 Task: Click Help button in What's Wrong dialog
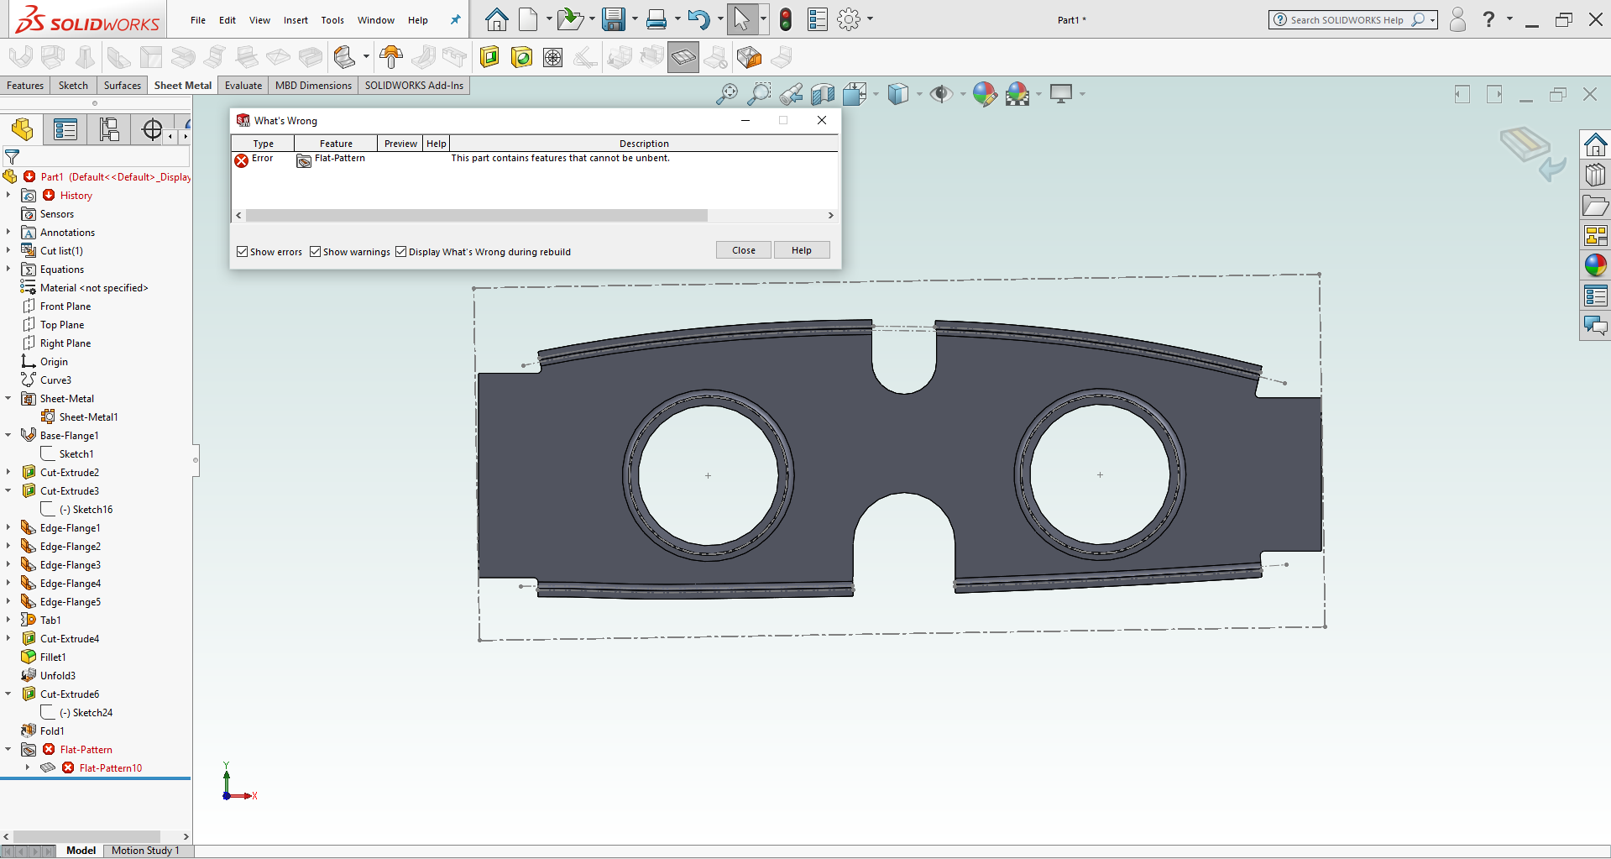[802, 250]
